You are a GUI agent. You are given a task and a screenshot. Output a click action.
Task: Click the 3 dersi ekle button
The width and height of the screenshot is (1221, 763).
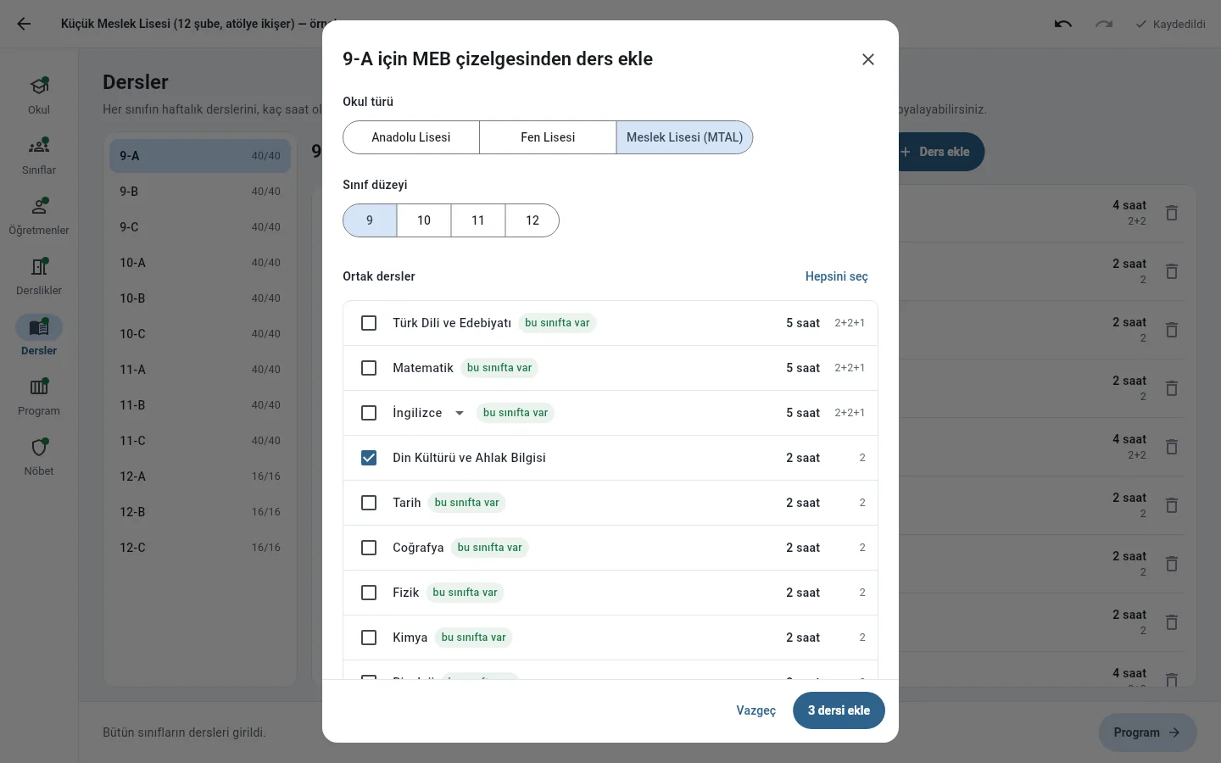[x=839, y=710]
